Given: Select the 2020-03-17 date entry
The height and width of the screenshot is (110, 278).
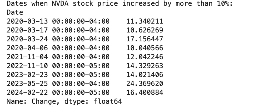Looking at the screenshot, I should (x=58, y=30).
